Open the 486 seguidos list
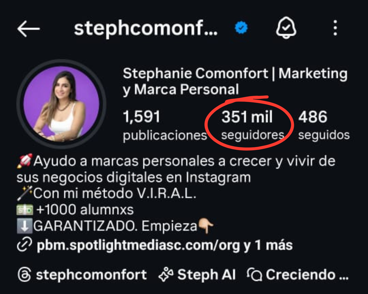This screenshot has height=294, width=368. 324,125
